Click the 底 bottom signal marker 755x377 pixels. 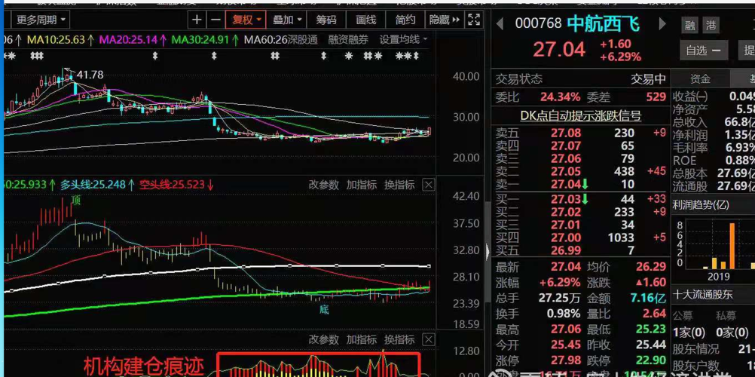point(325,309)
